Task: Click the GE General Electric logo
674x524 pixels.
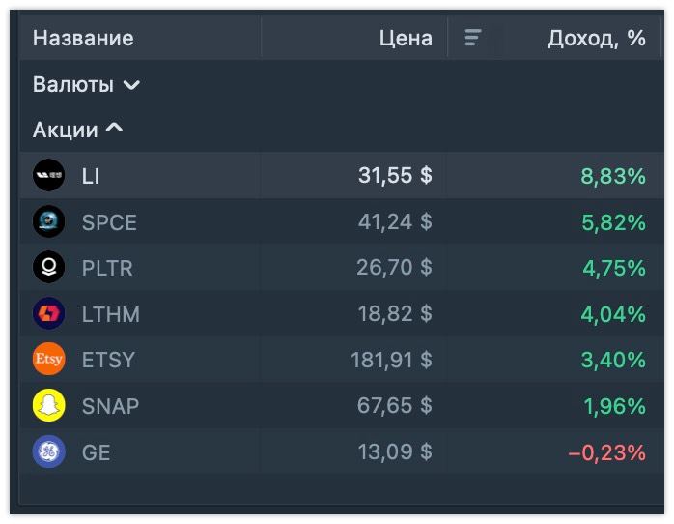Action: [49, 451]
